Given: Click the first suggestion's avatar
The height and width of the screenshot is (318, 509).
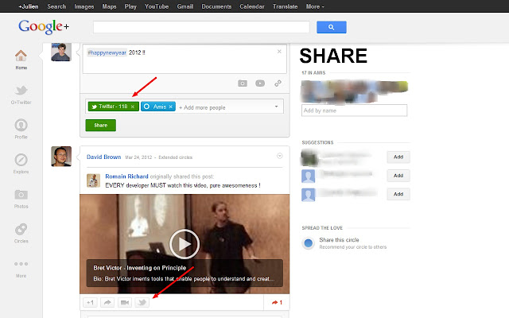Looking at the screenshot, I should click(x=309, y=157).
